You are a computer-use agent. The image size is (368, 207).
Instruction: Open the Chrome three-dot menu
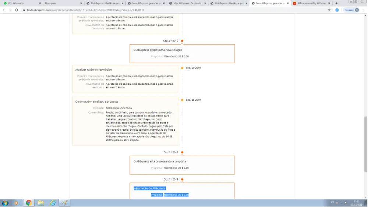click(363, 10)
